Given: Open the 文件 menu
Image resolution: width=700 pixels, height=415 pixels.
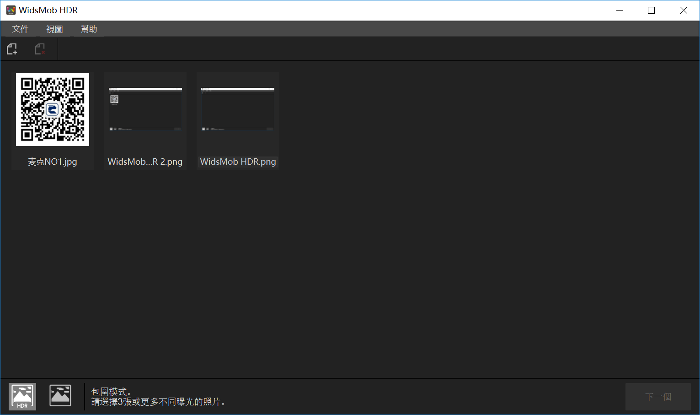Looking at the screenshot, I should [21, 29].
